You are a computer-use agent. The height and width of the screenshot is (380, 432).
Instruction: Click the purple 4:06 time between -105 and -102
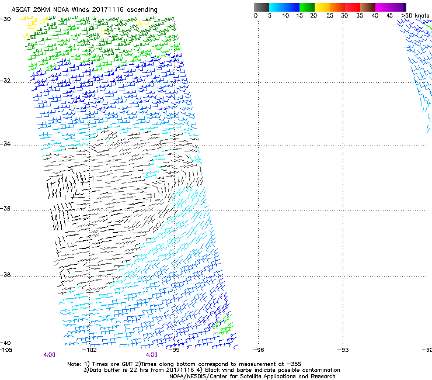click(49, 355)
